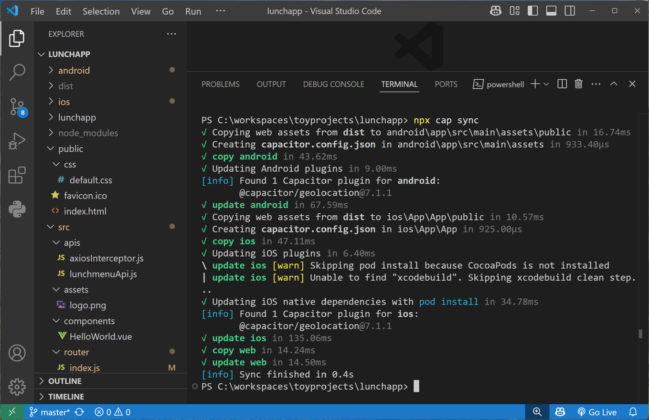Open the File menu

pos(37,11)
